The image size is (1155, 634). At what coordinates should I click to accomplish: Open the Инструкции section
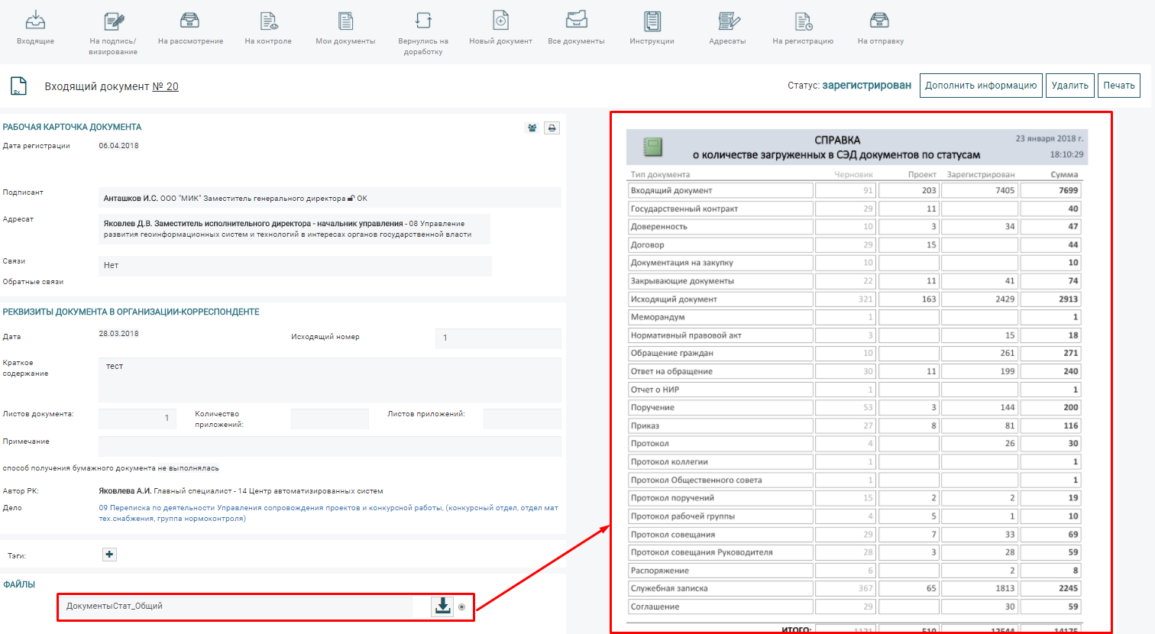[x=652, y=28]
